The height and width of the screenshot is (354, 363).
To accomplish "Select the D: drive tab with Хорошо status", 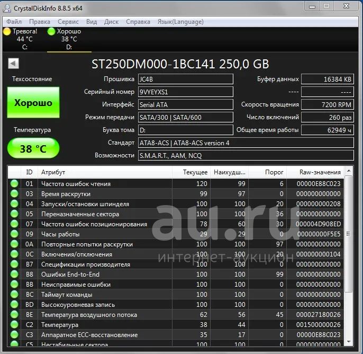I will pyautogui.click(x=69, y=39).
